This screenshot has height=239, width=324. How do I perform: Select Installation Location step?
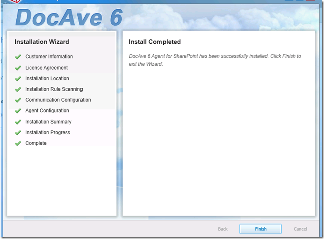tap(47, 78)
